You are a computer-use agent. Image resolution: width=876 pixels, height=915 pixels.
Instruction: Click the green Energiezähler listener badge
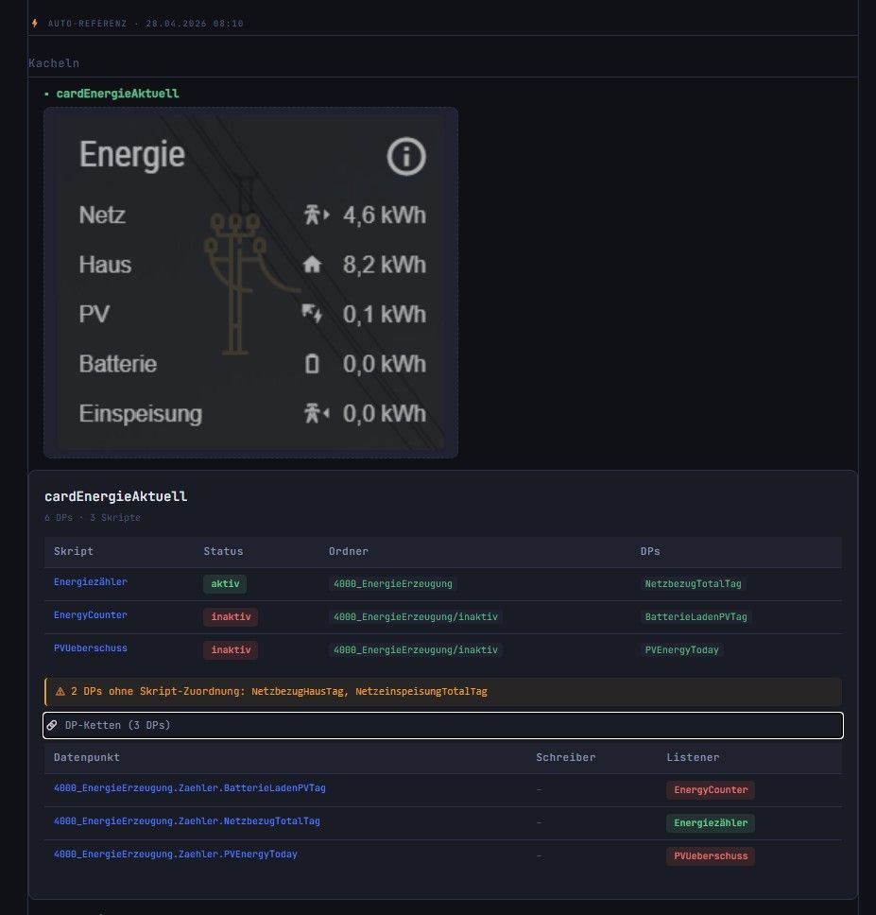click(711, 822)
